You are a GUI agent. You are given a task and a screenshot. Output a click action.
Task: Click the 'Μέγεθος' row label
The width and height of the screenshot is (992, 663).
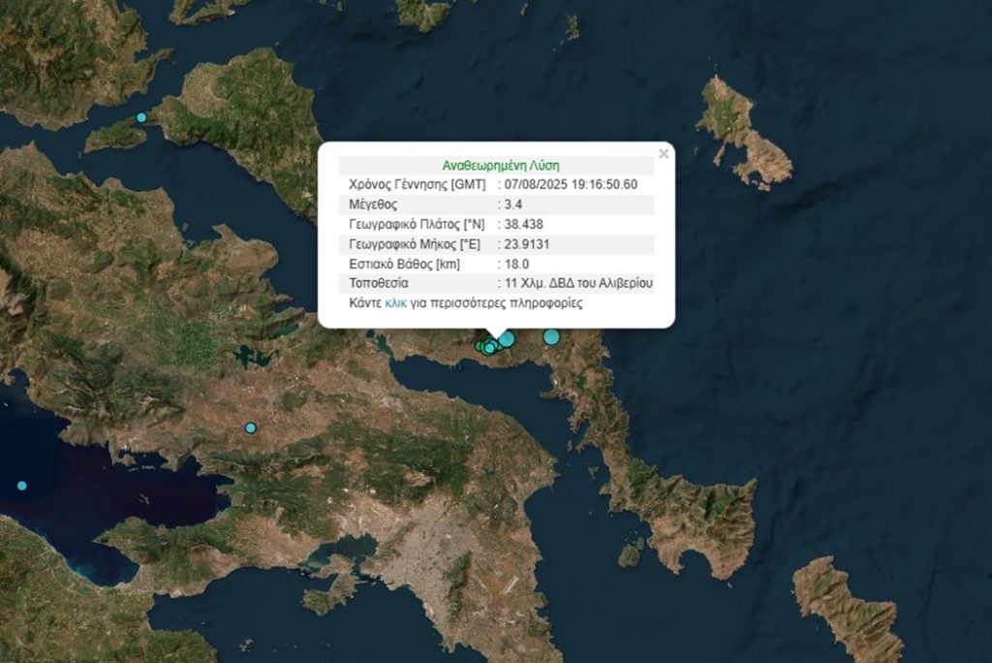[373, 205]
